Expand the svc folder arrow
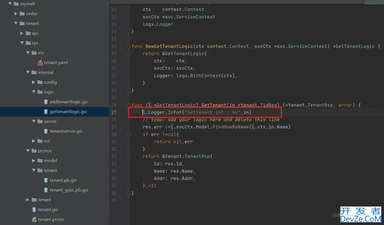Screen dimensions: 384x225 (x=34, y=141)
